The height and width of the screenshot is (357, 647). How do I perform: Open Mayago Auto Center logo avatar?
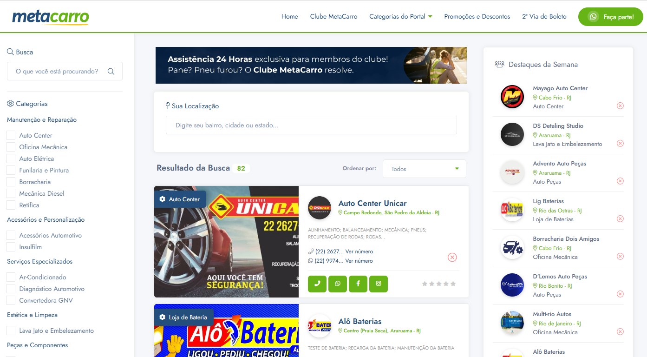(512, 97)
